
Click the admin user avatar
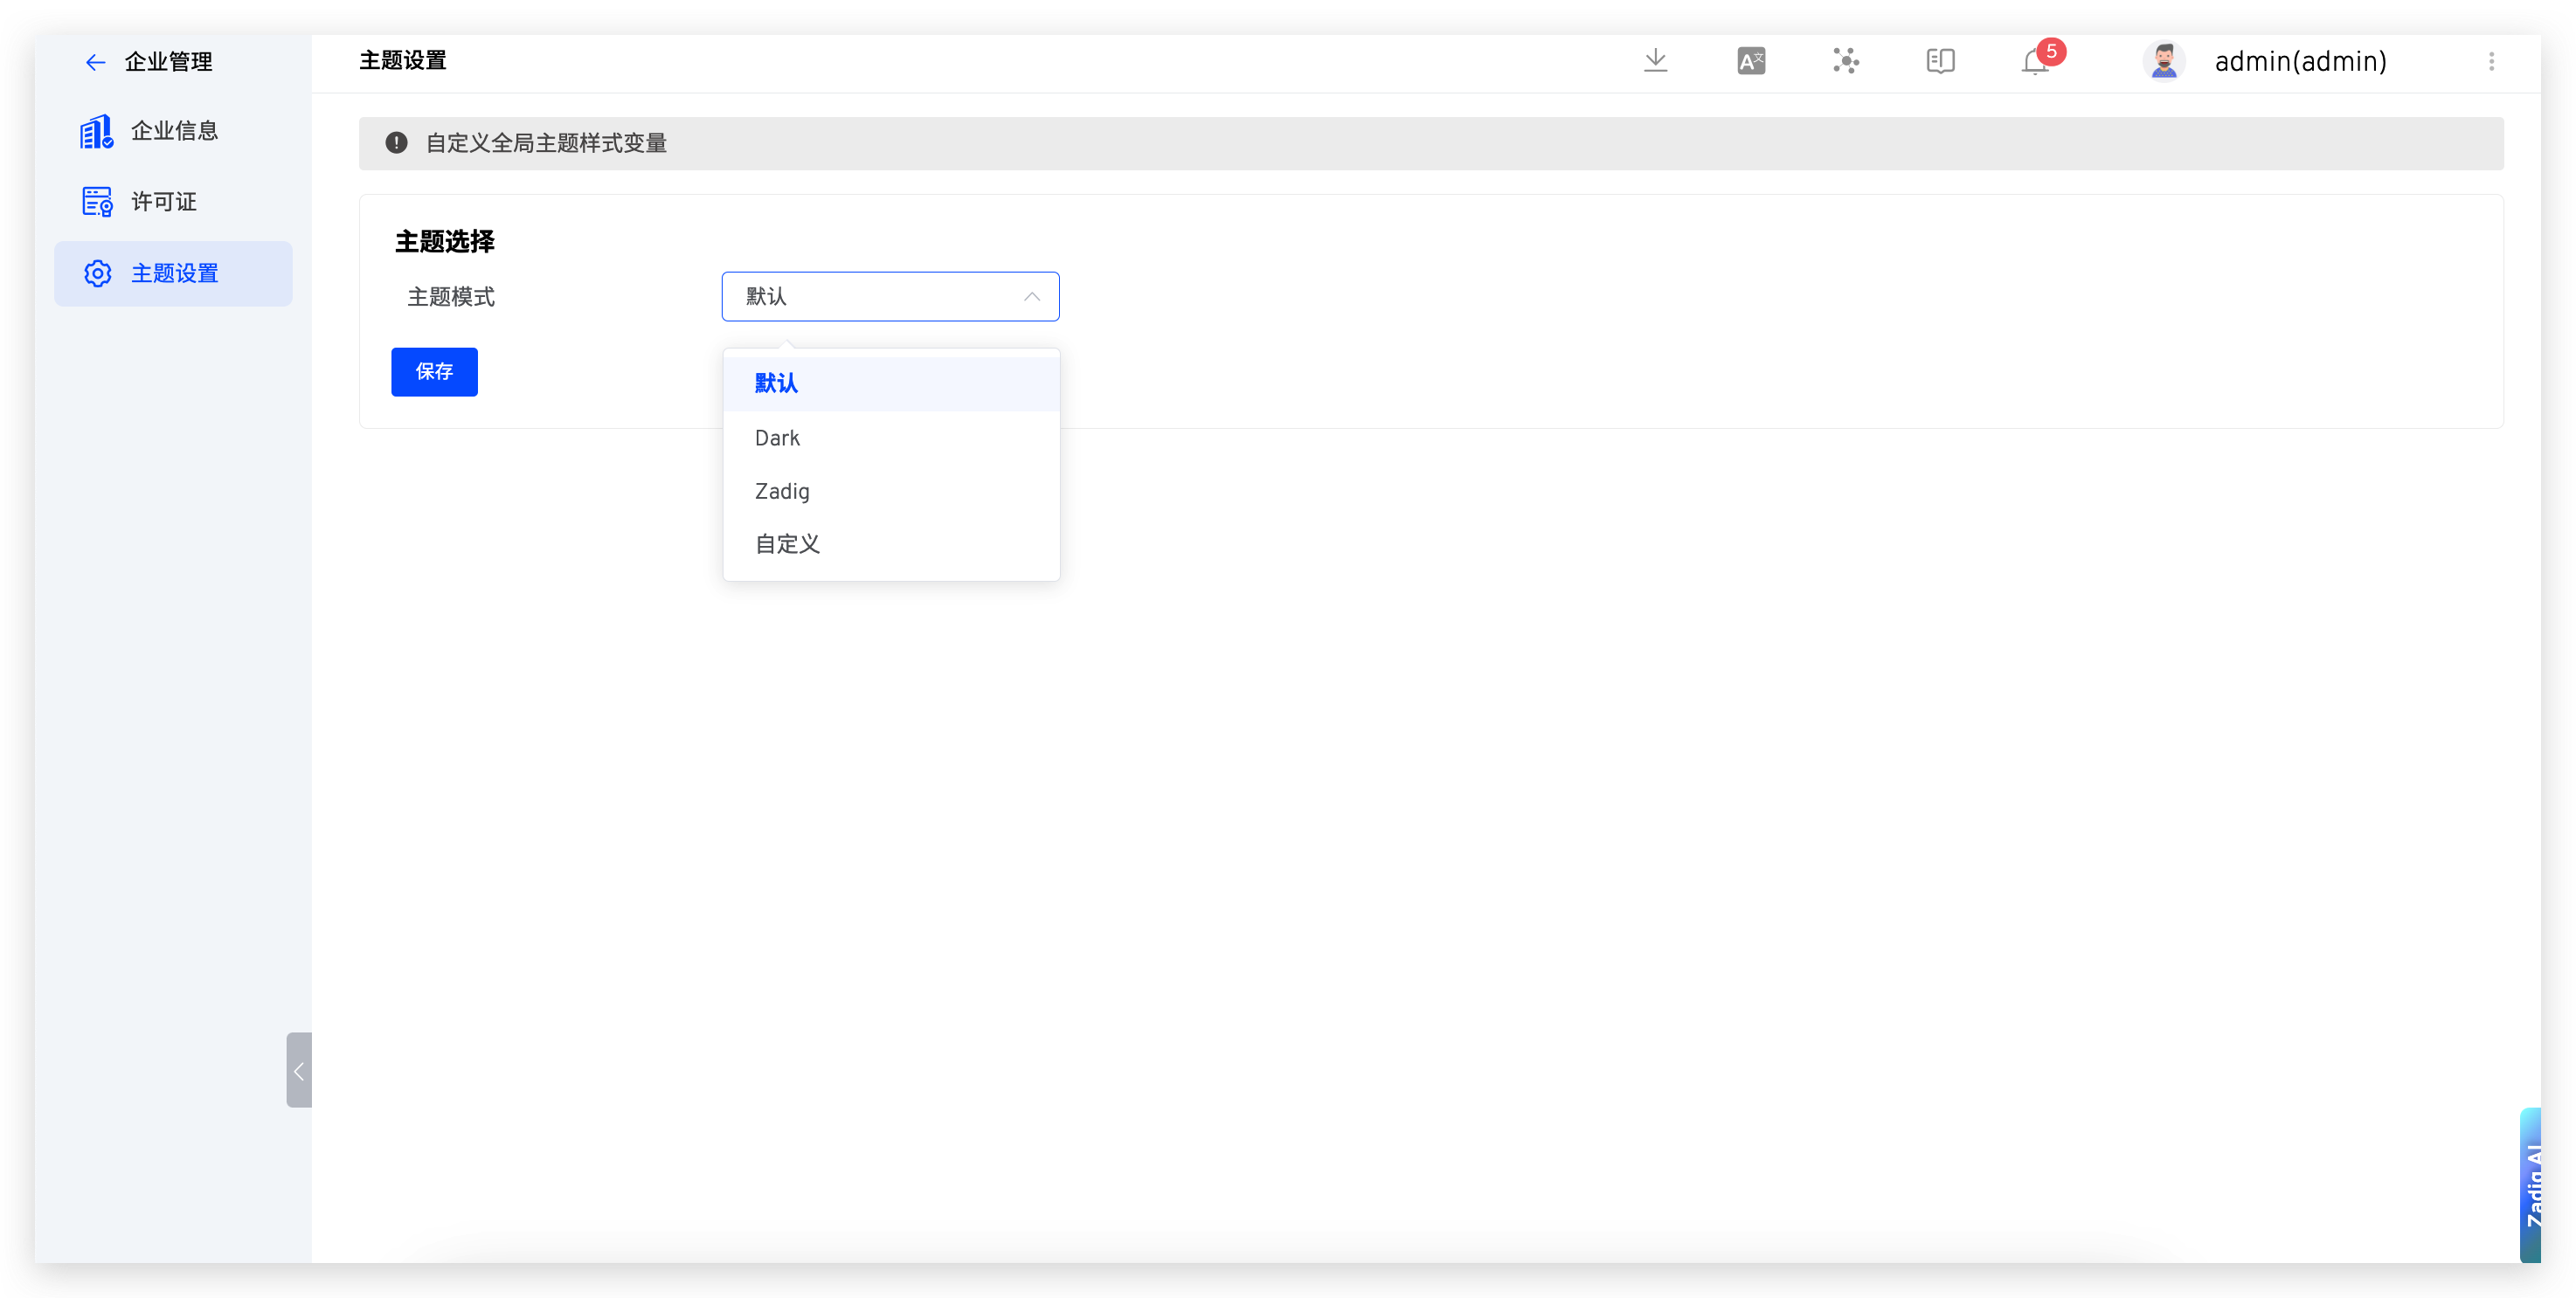click(x=2163, y=61)
